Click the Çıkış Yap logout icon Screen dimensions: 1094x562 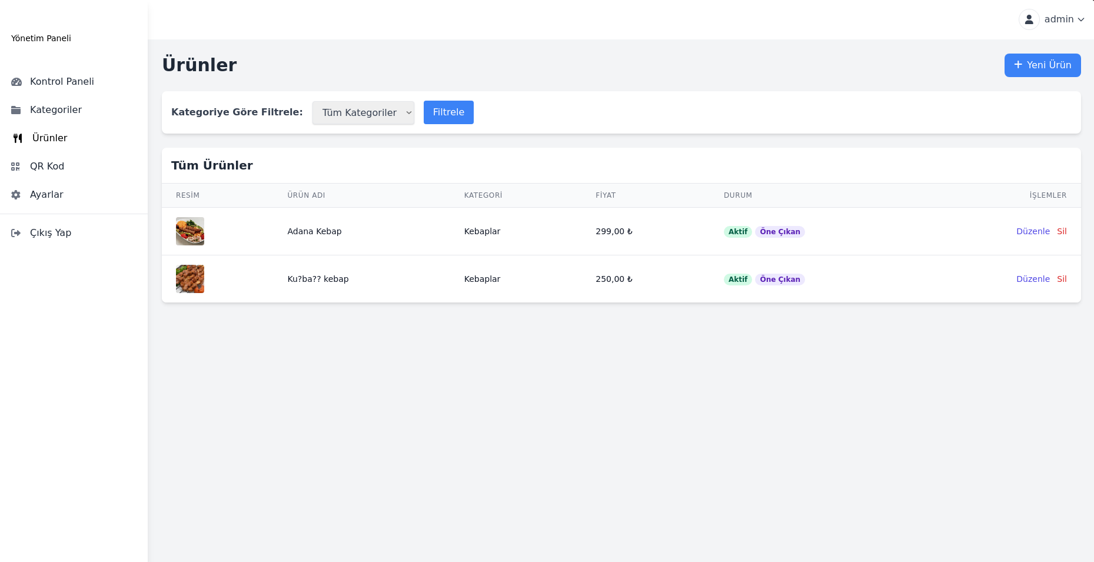(x=16, y=233)
